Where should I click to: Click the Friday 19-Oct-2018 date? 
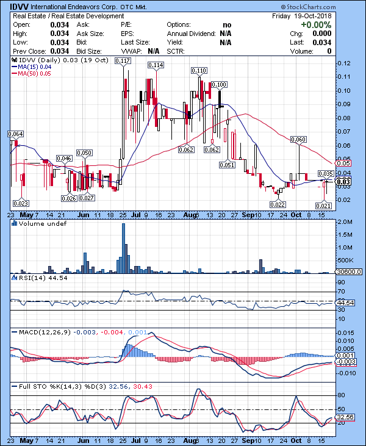tap(302, 16)
